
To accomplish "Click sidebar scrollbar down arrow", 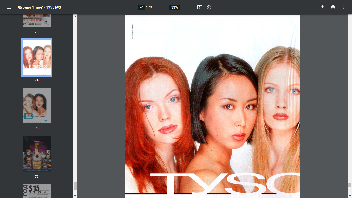I will point(75,196).
